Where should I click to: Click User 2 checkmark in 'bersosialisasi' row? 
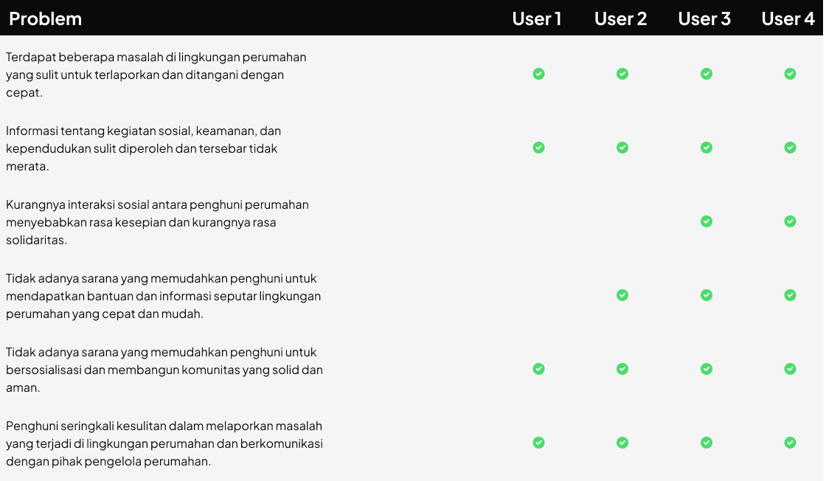[x=622, y=369]
